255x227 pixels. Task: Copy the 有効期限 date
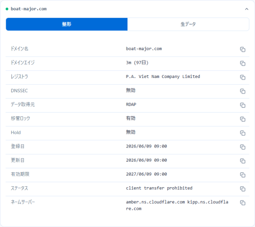[x=243, y=175]
